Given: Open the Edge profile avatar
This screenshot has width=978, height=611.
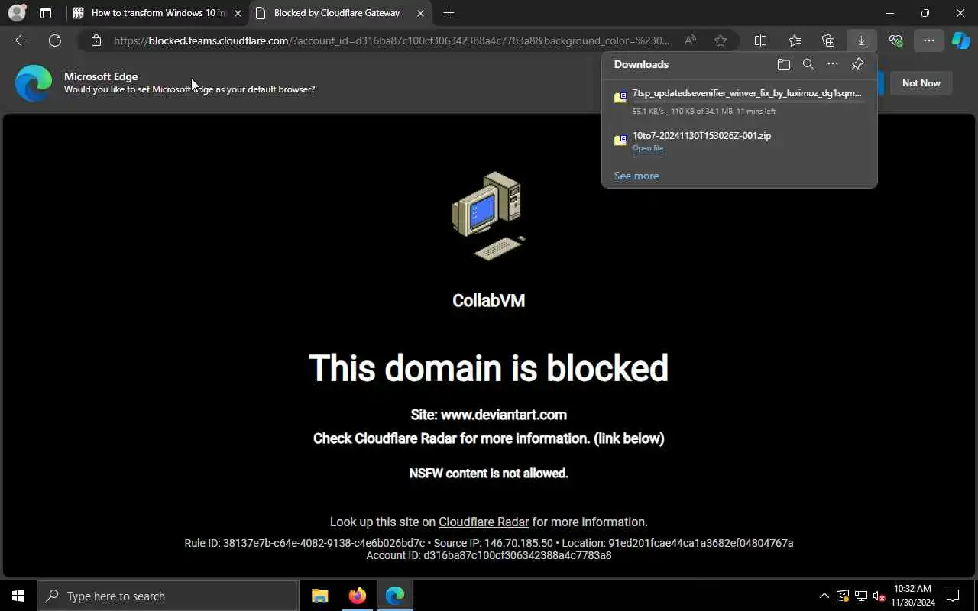Looking at the screenshot, I should coord(17,13).
